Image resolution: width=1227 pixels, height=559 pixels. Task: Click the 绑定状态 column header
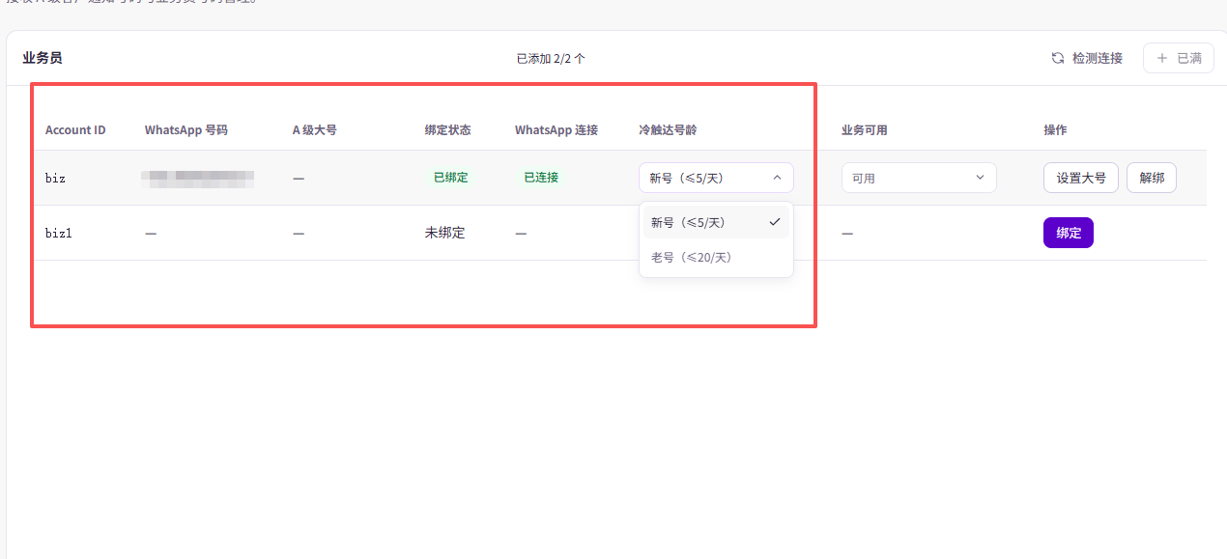447,129
